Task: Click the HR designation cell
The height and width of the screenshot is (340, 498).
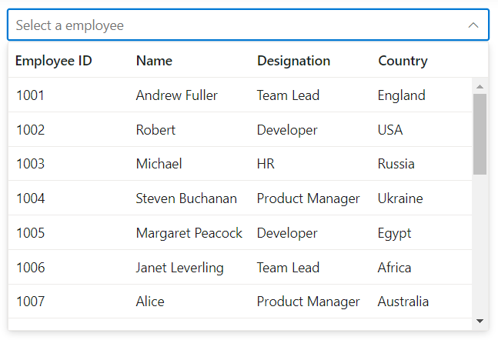Action: tap(266, 164)
